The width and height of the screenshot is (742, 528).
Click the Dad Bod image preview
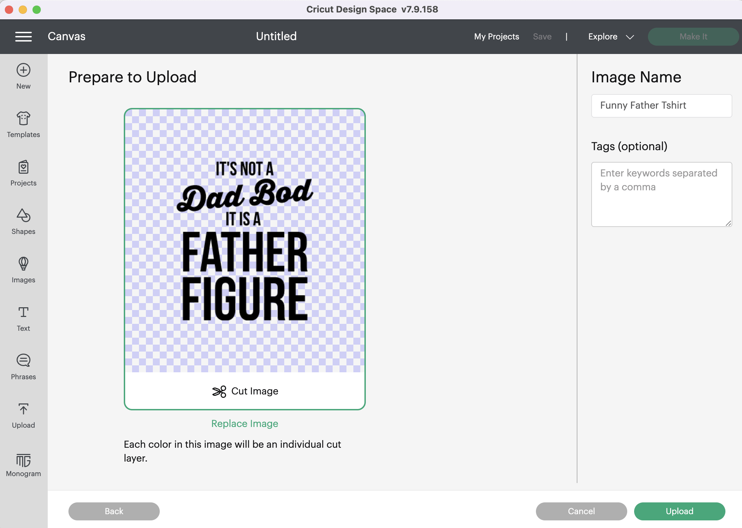tap(245, 241)
